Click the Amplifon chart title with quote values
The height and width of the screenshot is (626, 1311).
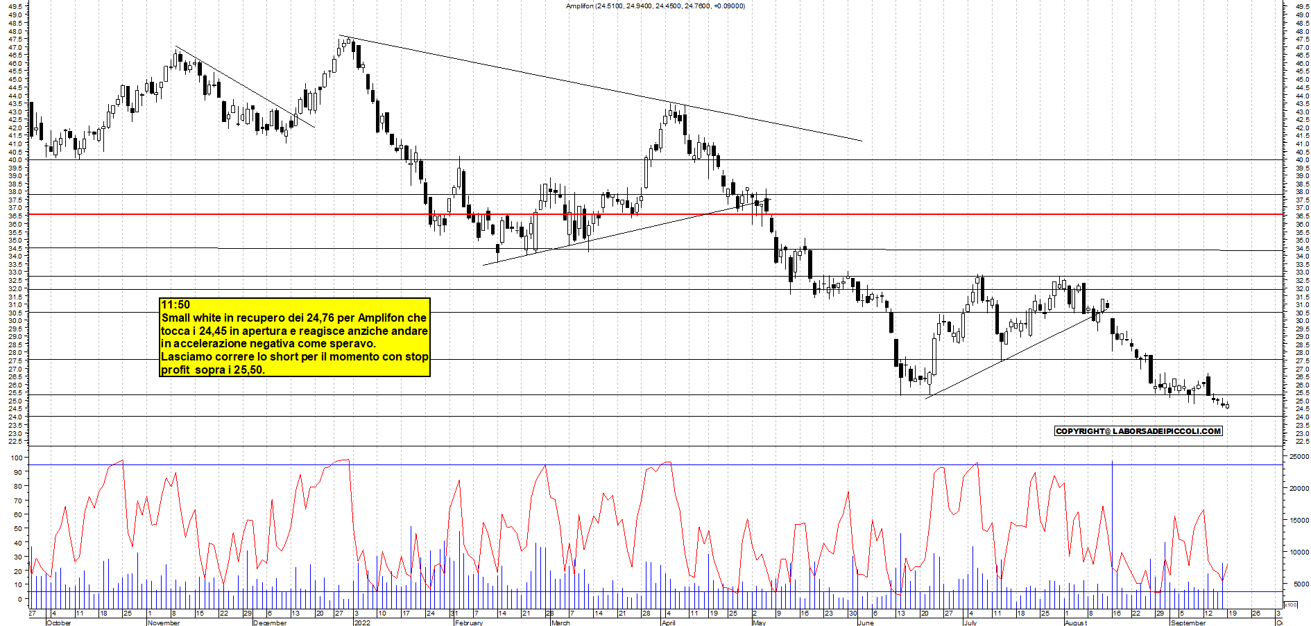pyautogui.click(x=655, y=6)
